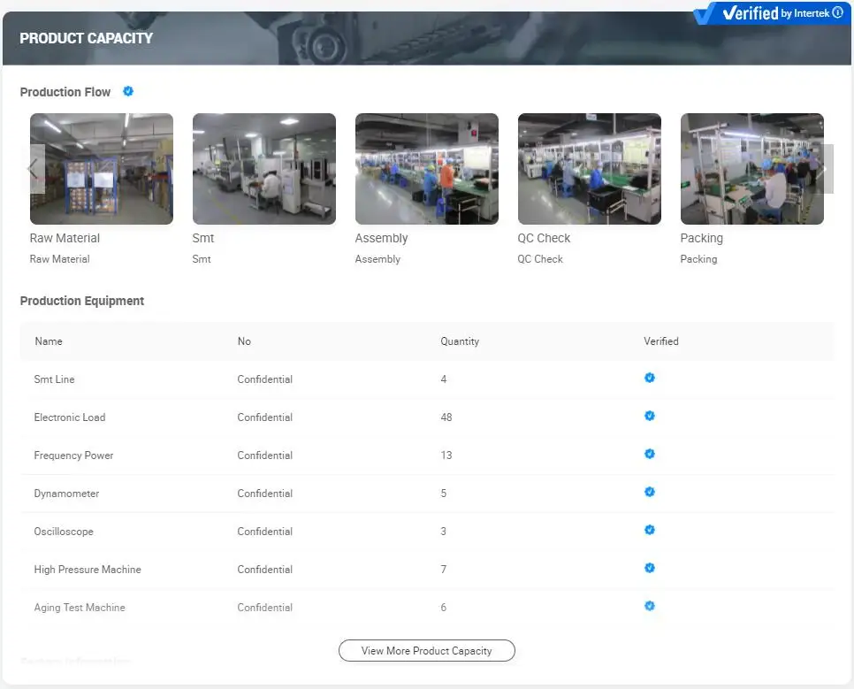This screenshot has height=689, width=854.
Task: Click the Electronic Load verified badge
Action: pyautogui.click(x=650, y=416)
